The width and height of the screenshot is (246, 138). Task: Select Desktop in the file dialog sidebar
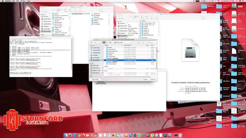click(95, 55)
